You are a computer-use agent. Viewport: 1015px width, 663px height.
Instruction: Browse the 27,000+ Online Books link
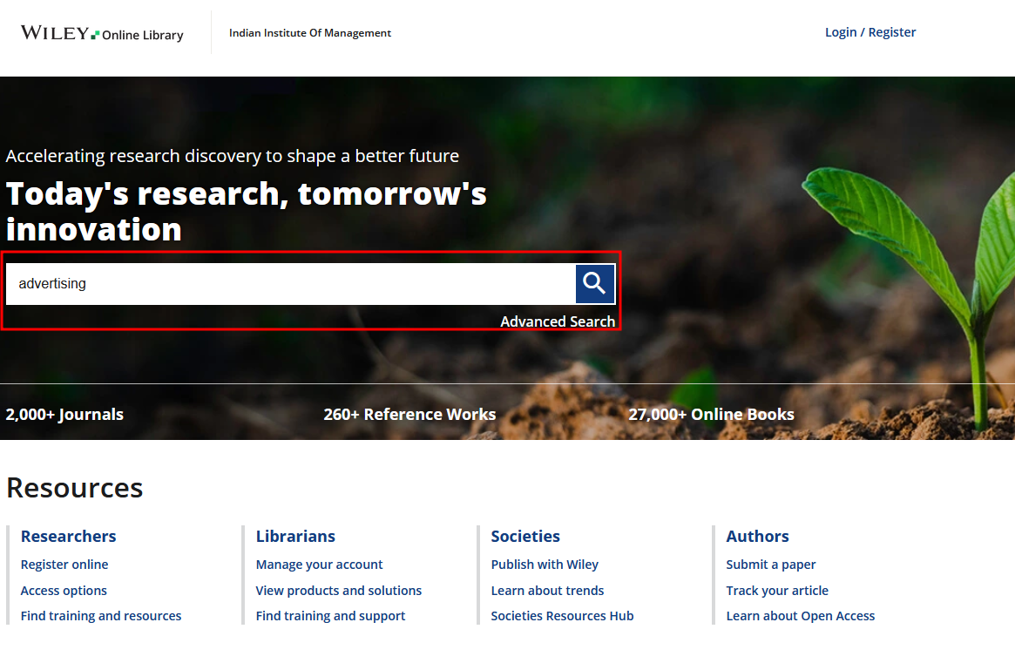(x=711, y=415)
